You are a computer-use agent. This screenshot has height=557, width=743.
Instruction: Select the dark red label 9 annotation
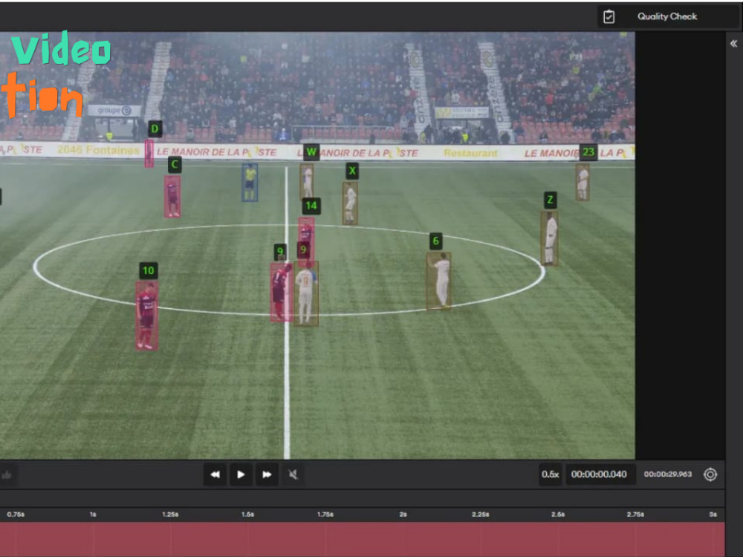click(x=303, y=250)
